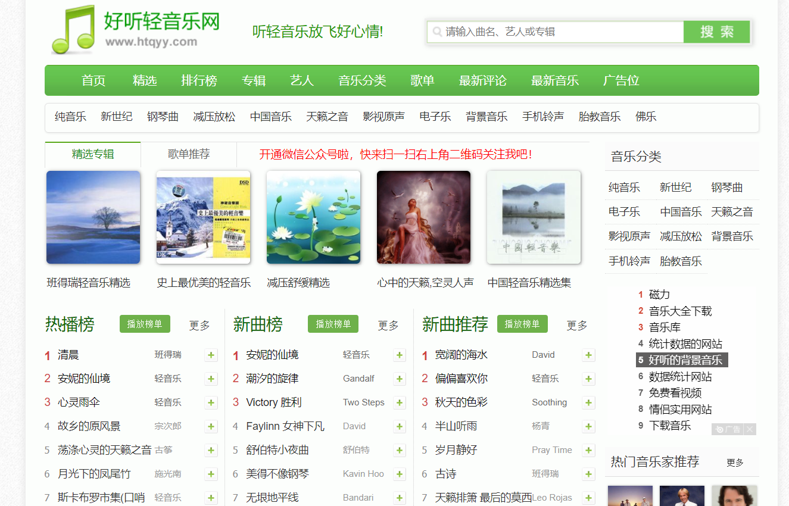Image resolution: width=789 pixels, height=506 pixels.
Task: Switch to the 歌单推荐 tab
Action: coord(189,154)
